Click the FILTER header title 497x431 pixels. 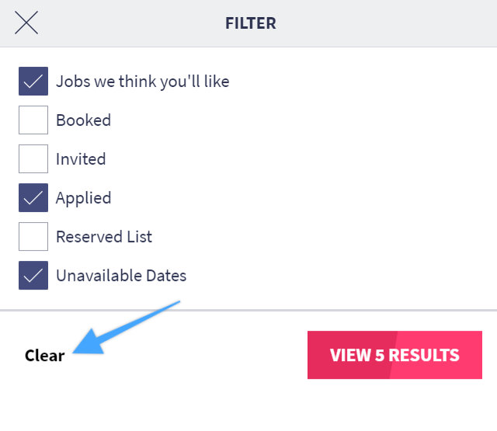click(x=250, y=23)
